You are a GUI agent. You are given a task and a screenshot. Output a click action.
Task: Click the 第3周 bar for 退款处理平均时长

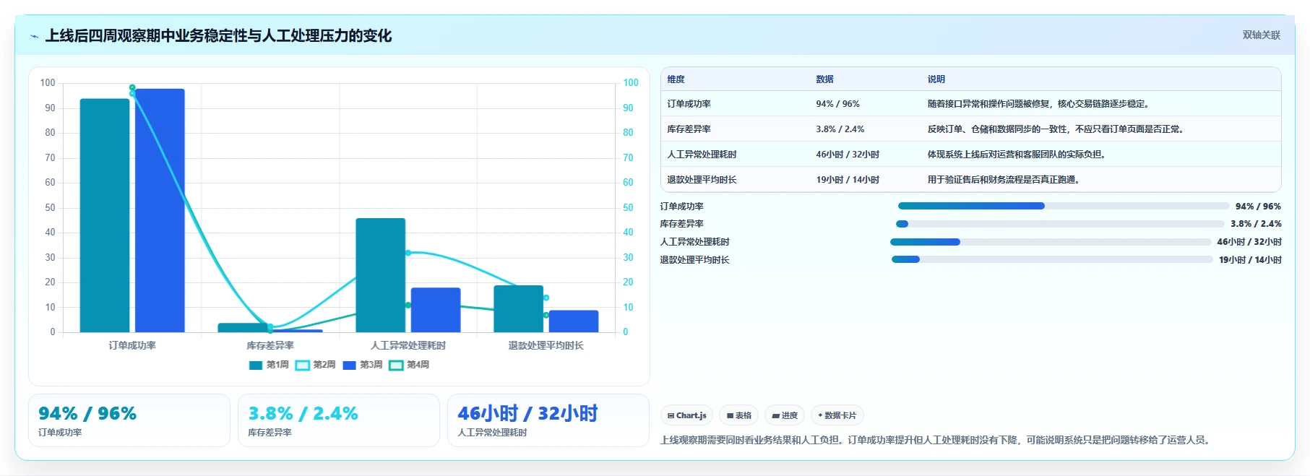click(x=574, y=321)
